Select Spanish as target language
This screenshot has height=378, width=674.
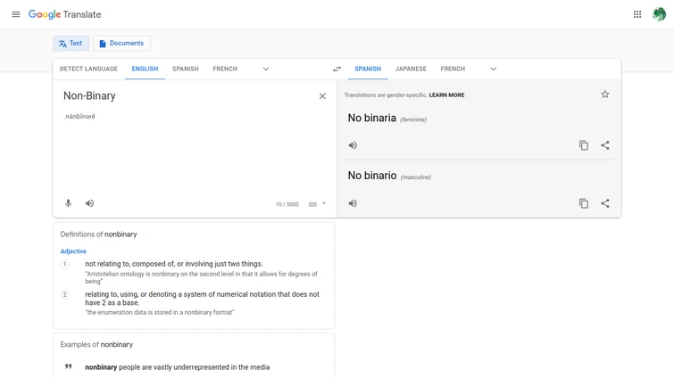click(368, 69)
